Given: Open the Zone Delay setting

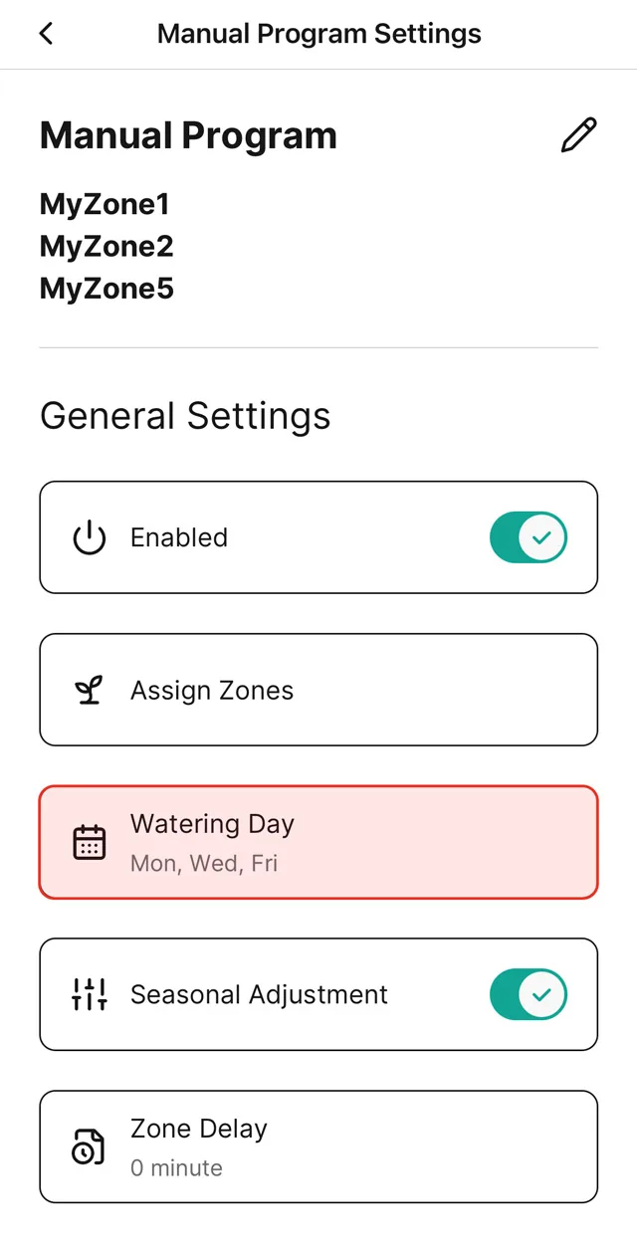Looking at the screenshot, I should point(199,1129).
